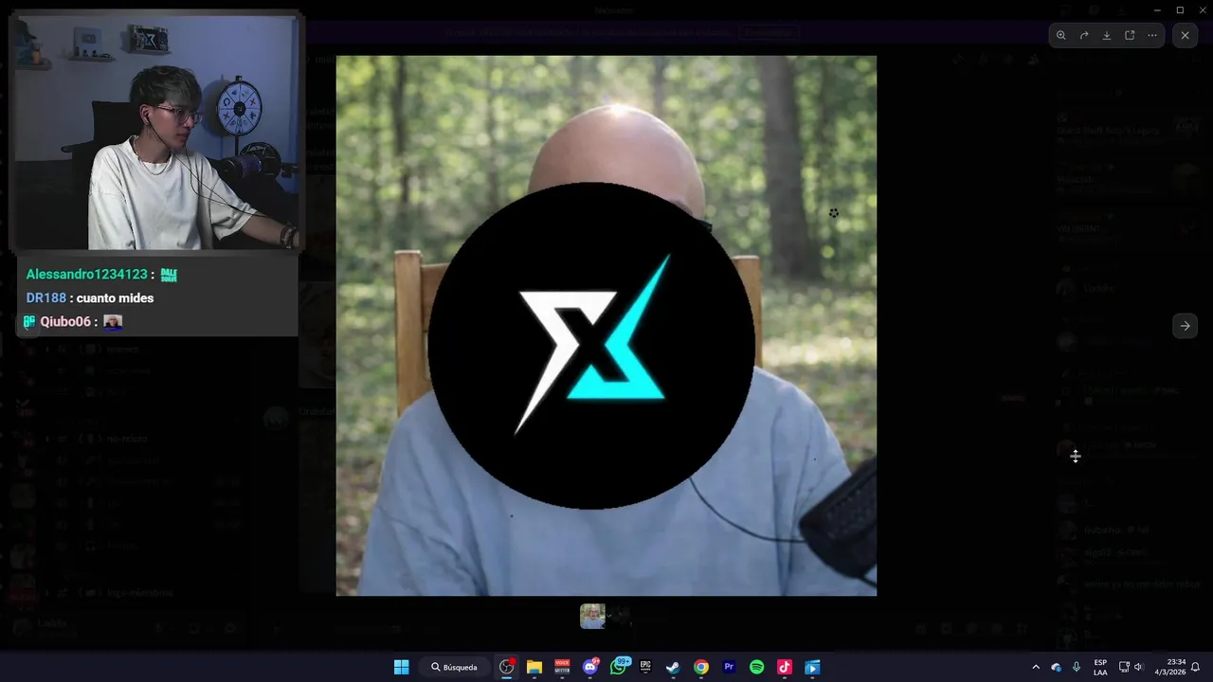Click the webcam feed overlay
The image size is (1213, 682).
point(154,131)
